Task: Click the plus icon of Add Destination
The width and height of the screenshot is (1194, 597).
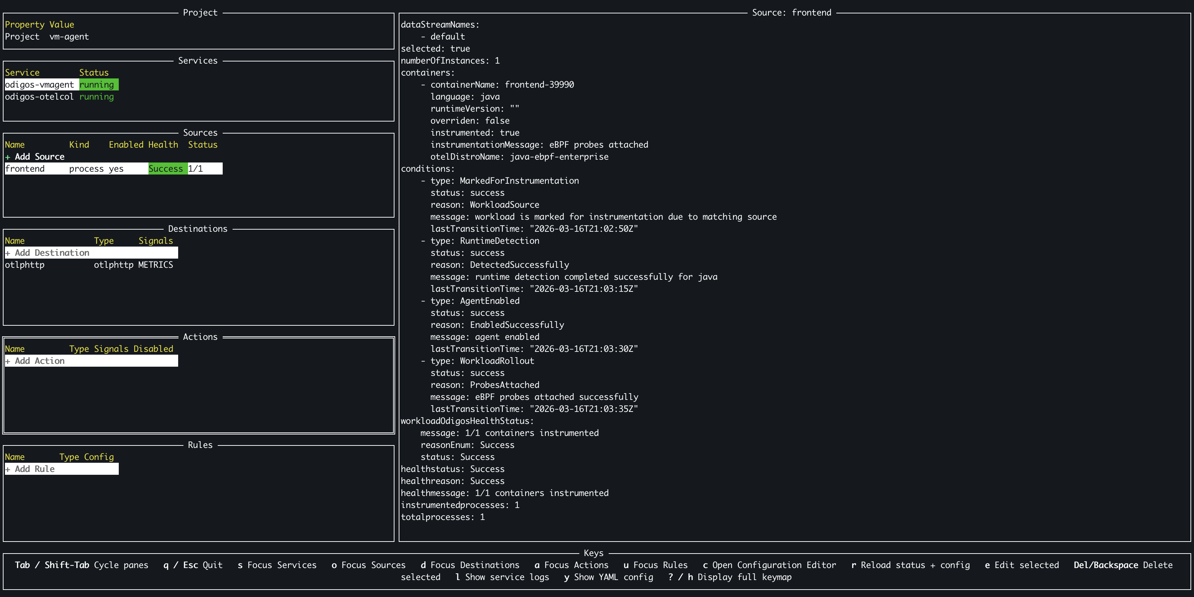Action: pos(7,253)
